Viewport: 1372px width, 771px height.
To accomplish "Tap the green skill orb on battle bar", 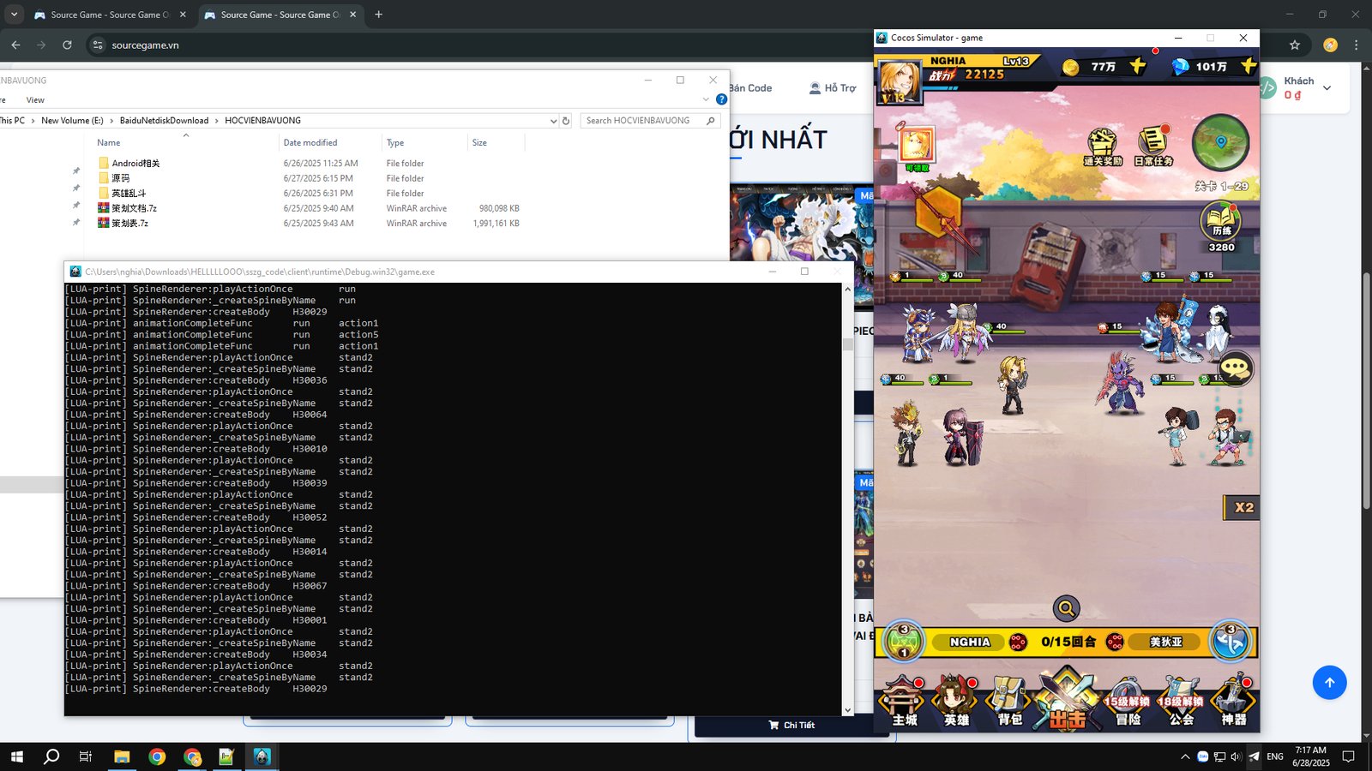I will (903, 641).
